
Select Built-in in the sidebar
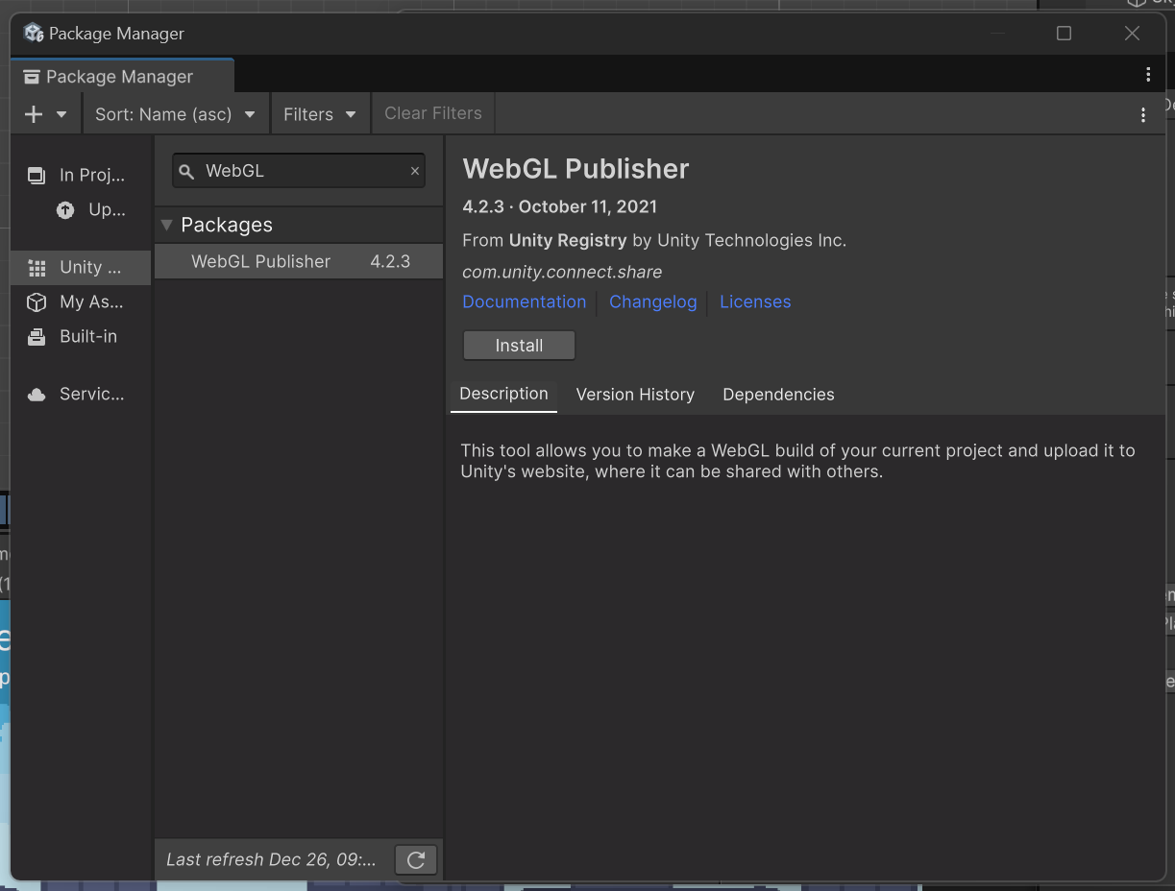(x=81, y=336)
